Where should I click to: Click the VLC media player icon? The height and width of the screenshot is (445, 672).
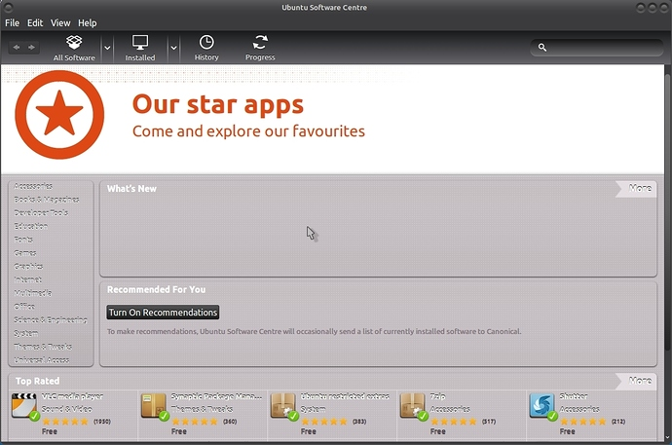click(24, 406)
